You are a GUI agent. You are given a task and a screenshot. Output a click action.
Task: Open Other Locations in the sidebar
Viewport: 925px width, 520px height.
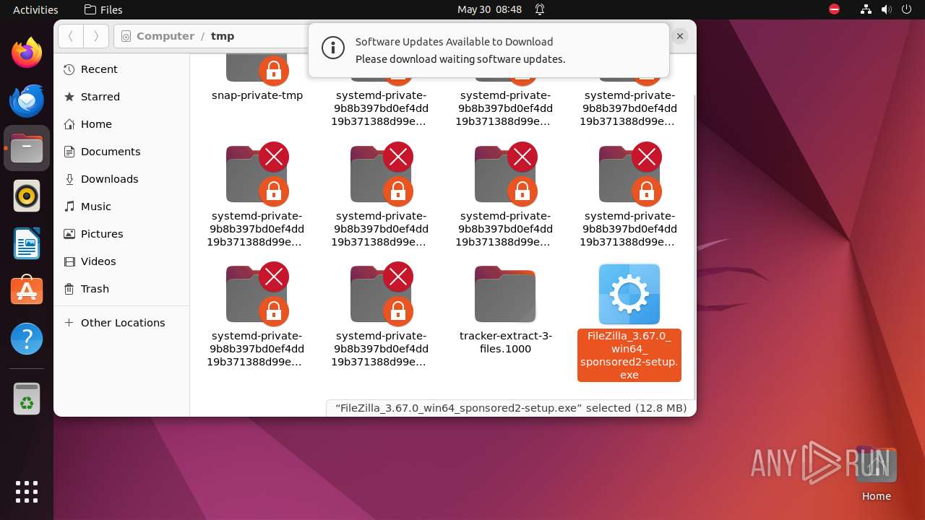pyautogui.click(x=121, y=323)
